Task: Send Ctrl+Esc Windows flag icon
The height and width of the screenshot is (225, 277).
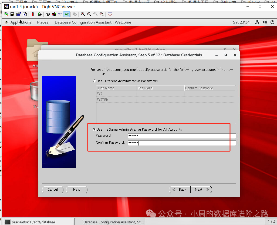Action: click(54, 14)
